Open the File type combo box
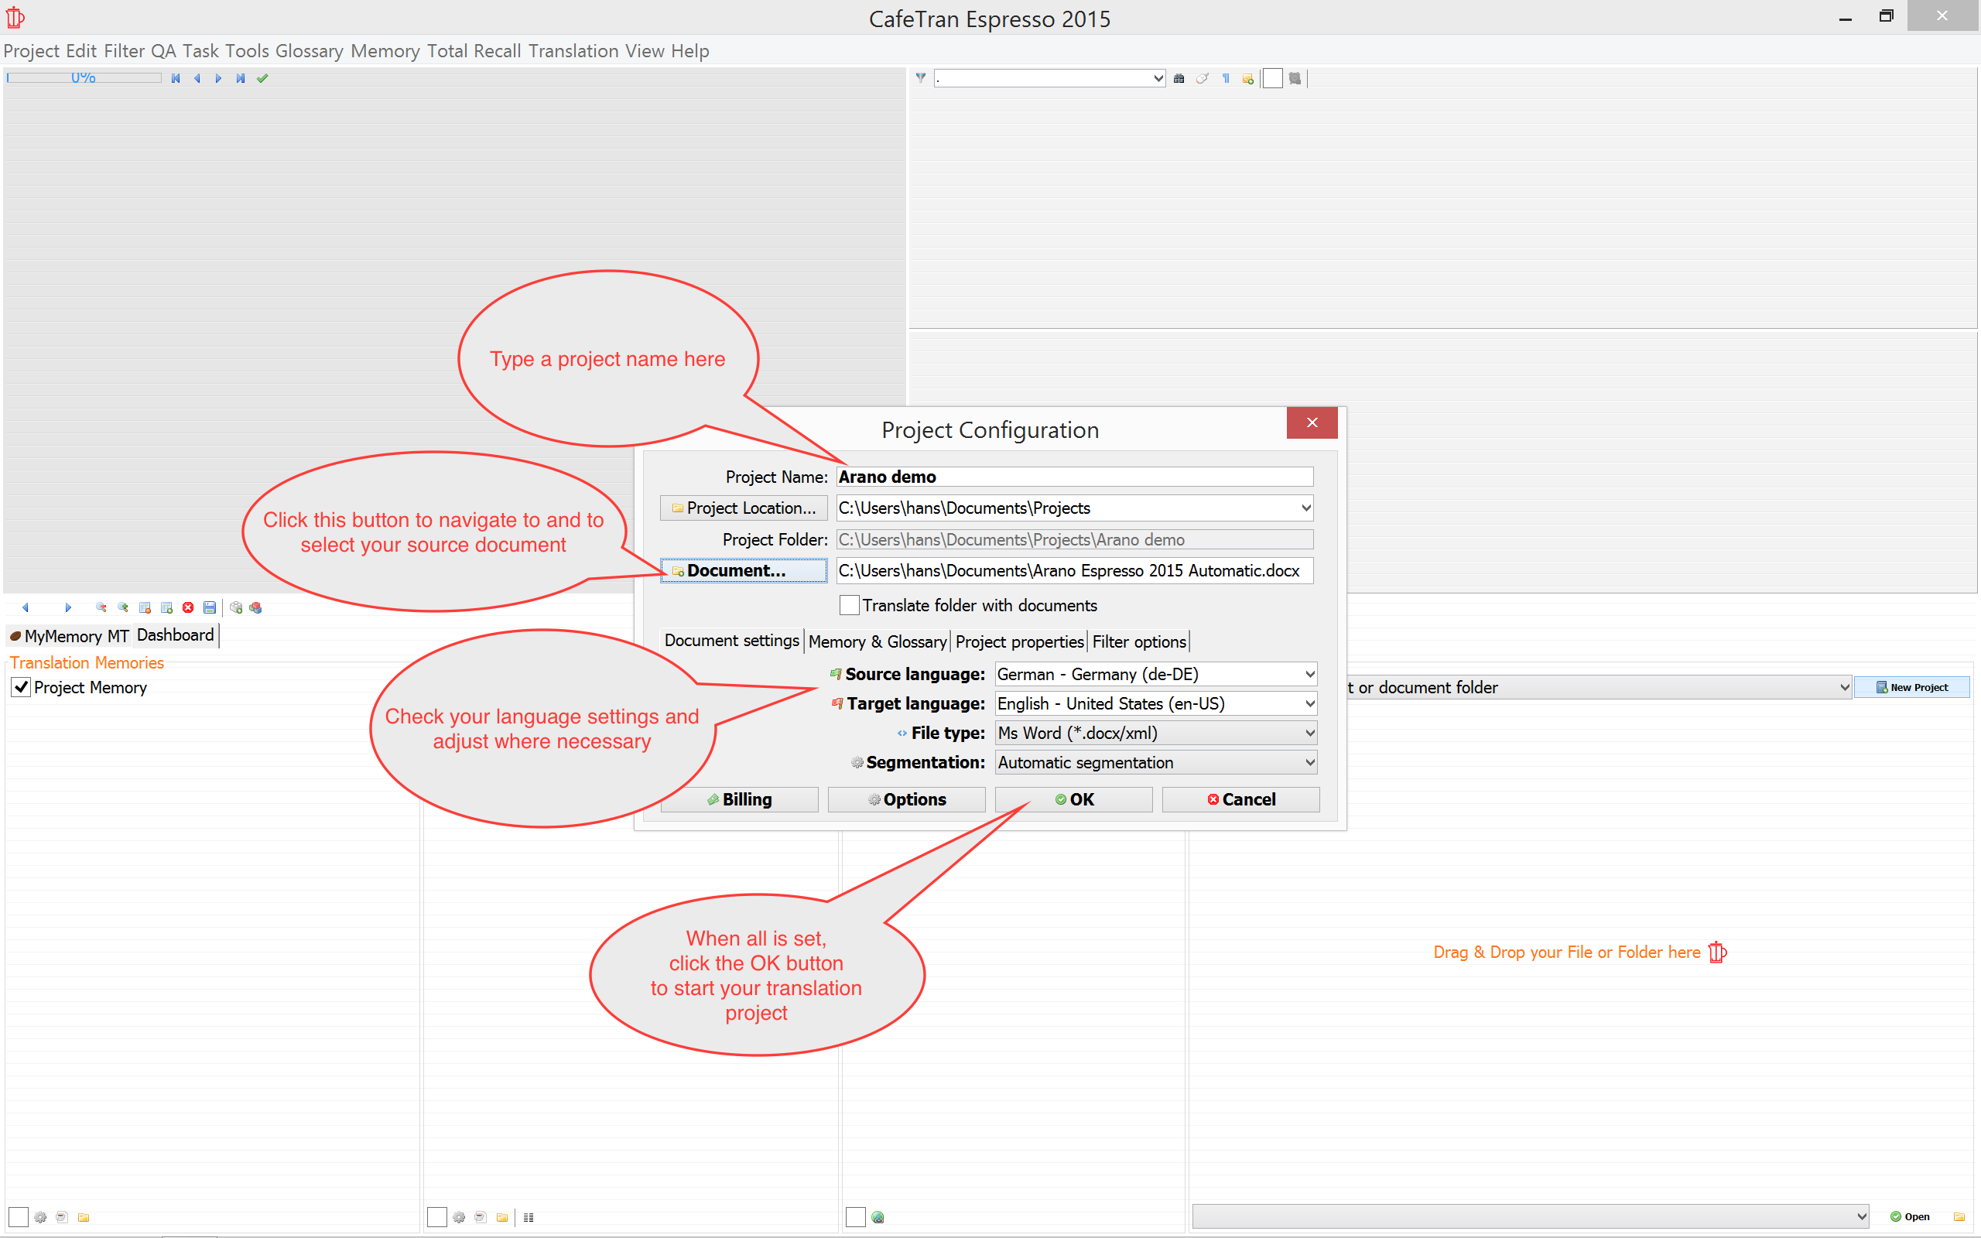 [x=1155, y=733]
